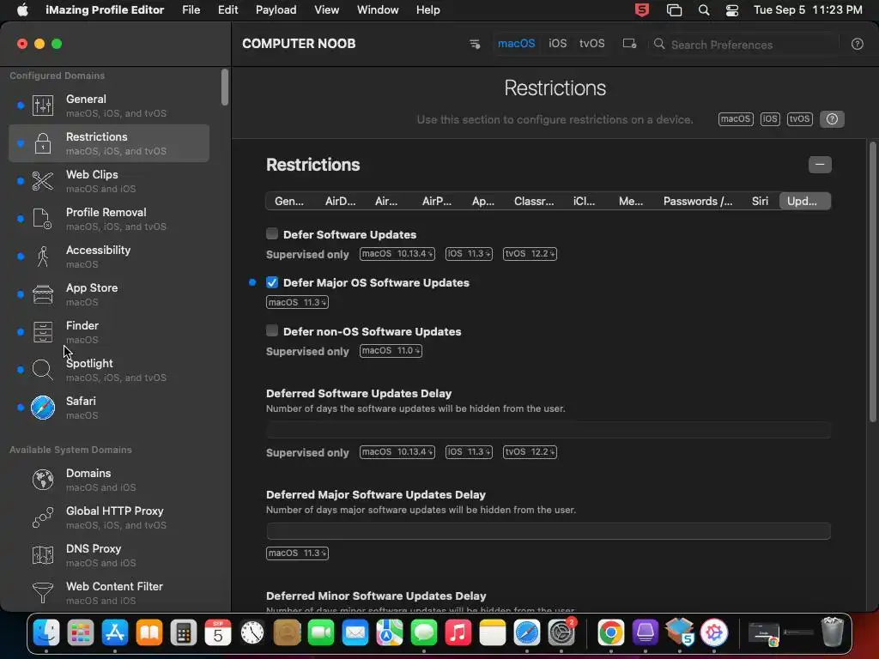The width and height of the screenshot is (879, 659).
Task: Open the help question mark in toolbar
Action: (x=858, y=45)
